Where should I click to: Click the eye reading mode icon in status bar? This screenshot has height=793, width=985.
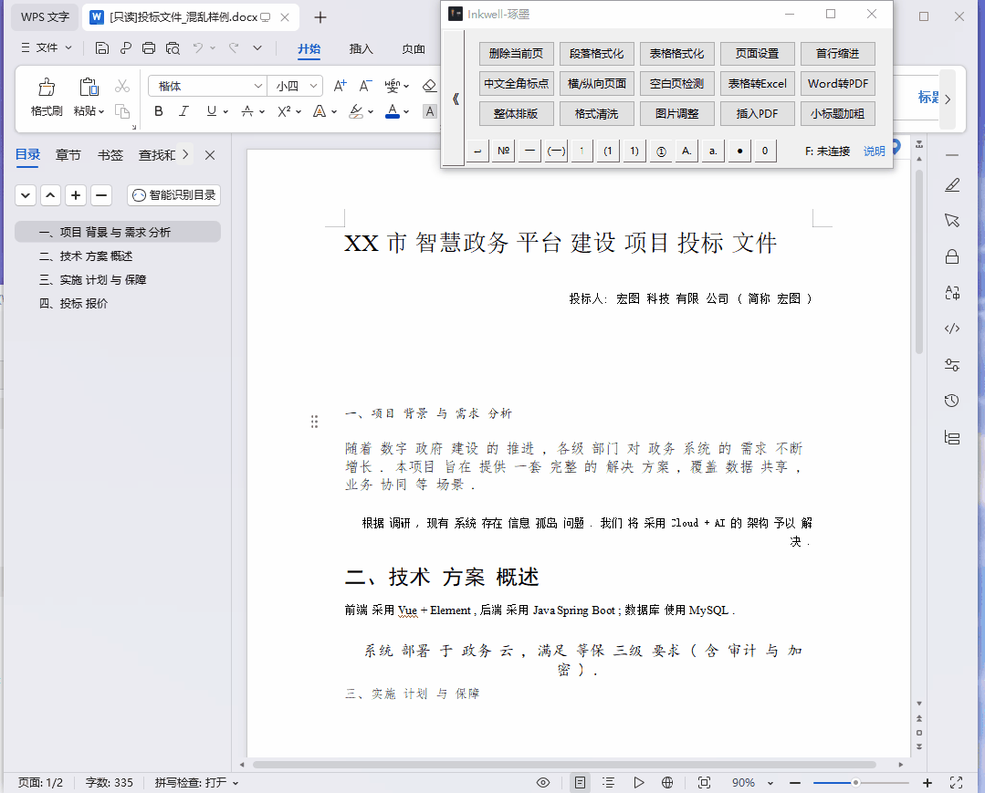(x=543, y=782)
